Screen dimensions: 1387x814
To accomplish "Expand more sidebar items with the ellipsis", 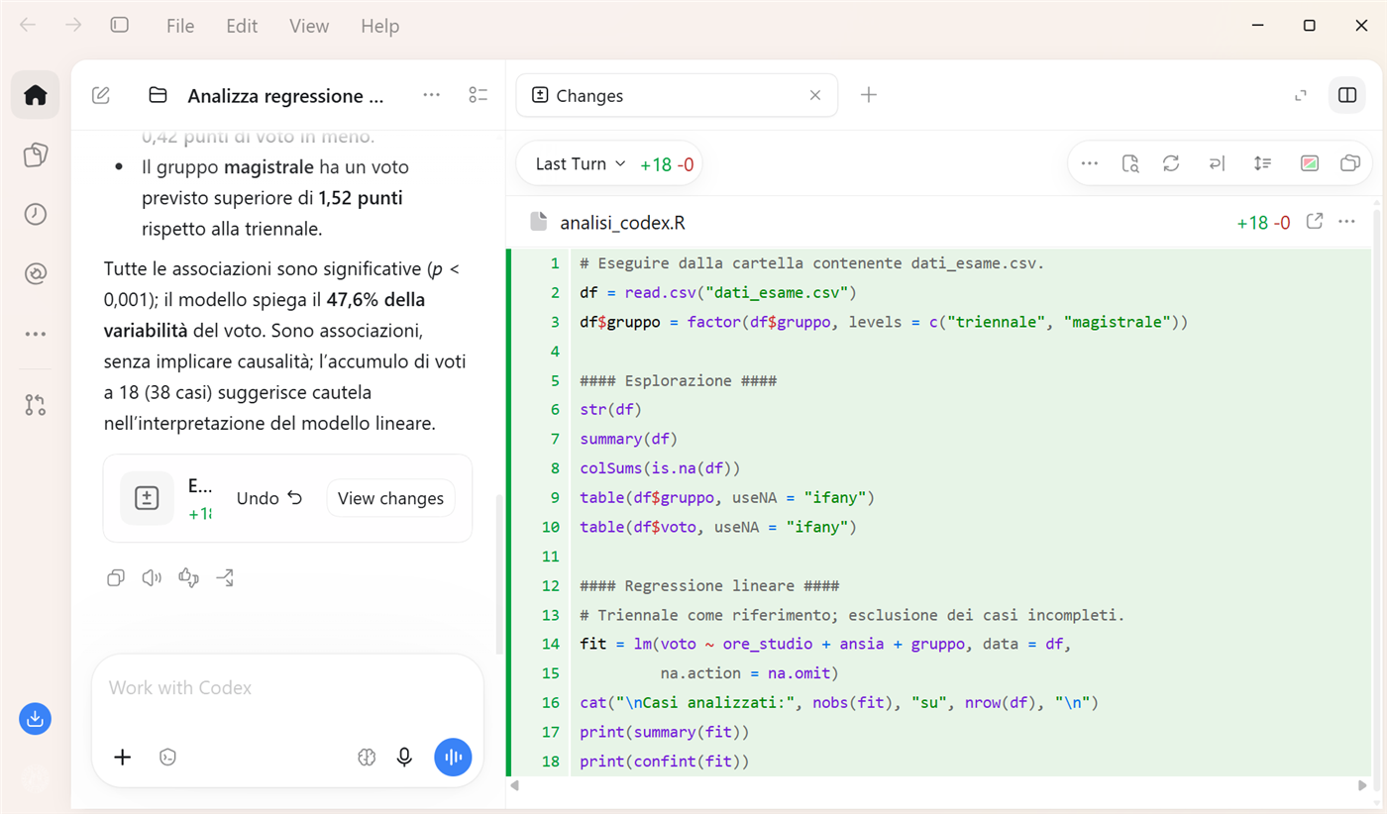I will pyautogui.click(x=36, y=334).
